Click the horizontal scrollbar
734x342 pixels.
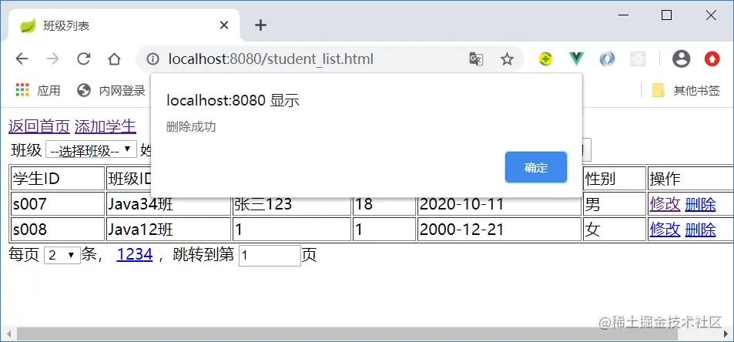(347, 334)
